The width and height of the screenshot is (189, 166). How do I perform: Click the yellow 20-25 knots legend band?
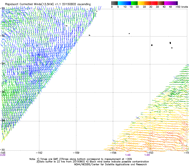coord(141,3)
